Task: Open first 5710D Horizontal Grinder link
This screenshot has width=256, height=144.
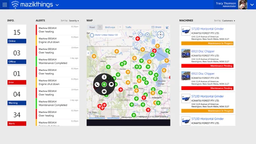Action: click(207, 29)
